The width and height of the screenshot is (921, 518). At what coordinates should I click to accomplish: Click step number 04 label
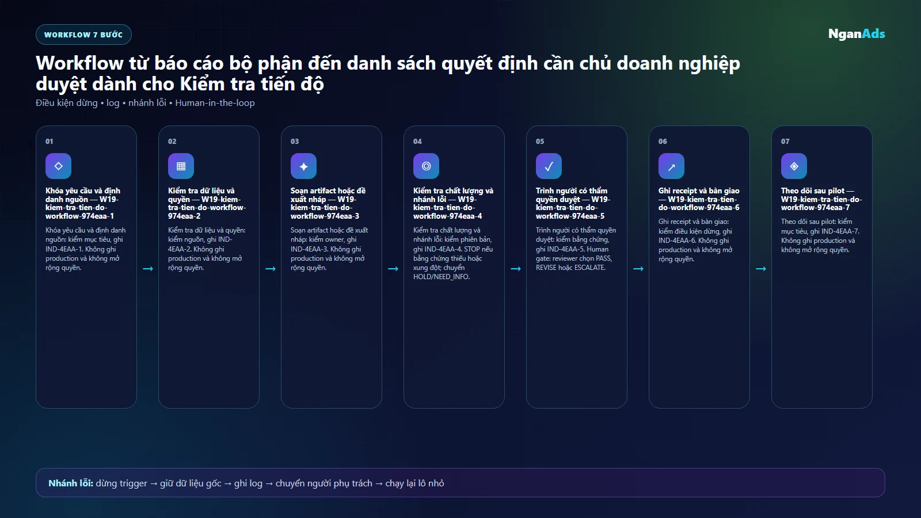[417, 141]
